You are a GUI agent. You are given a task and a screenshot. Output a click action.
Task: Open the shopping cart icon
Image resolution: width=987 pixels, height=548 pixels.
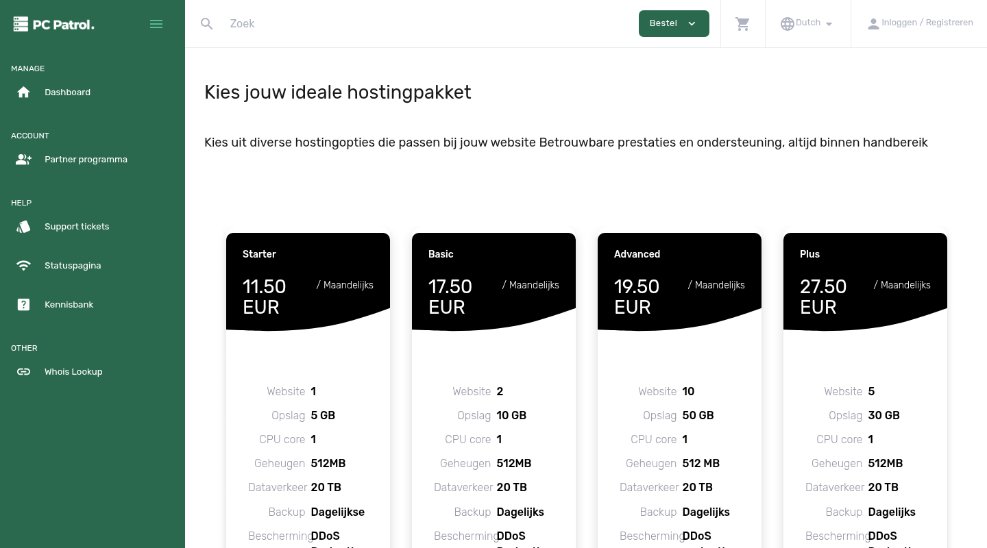tap(742, 23)
